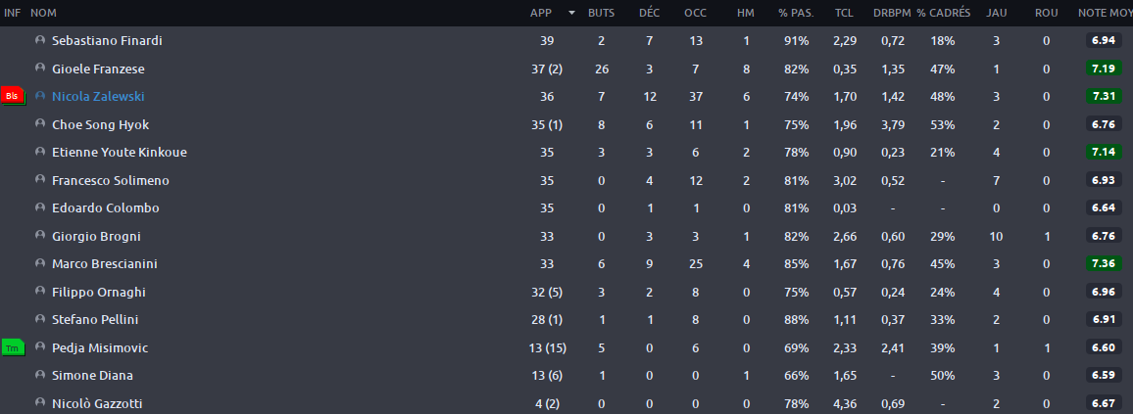Image resolution: width=1133 pixels, height=414 pixels.
Task: Open Etienne Youte Kinkoue's profile
Action: click(110, 152)
